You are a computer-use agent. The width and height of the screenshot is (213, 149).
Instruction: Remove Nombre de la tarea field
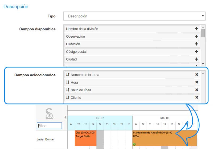(x=196, y=74)
